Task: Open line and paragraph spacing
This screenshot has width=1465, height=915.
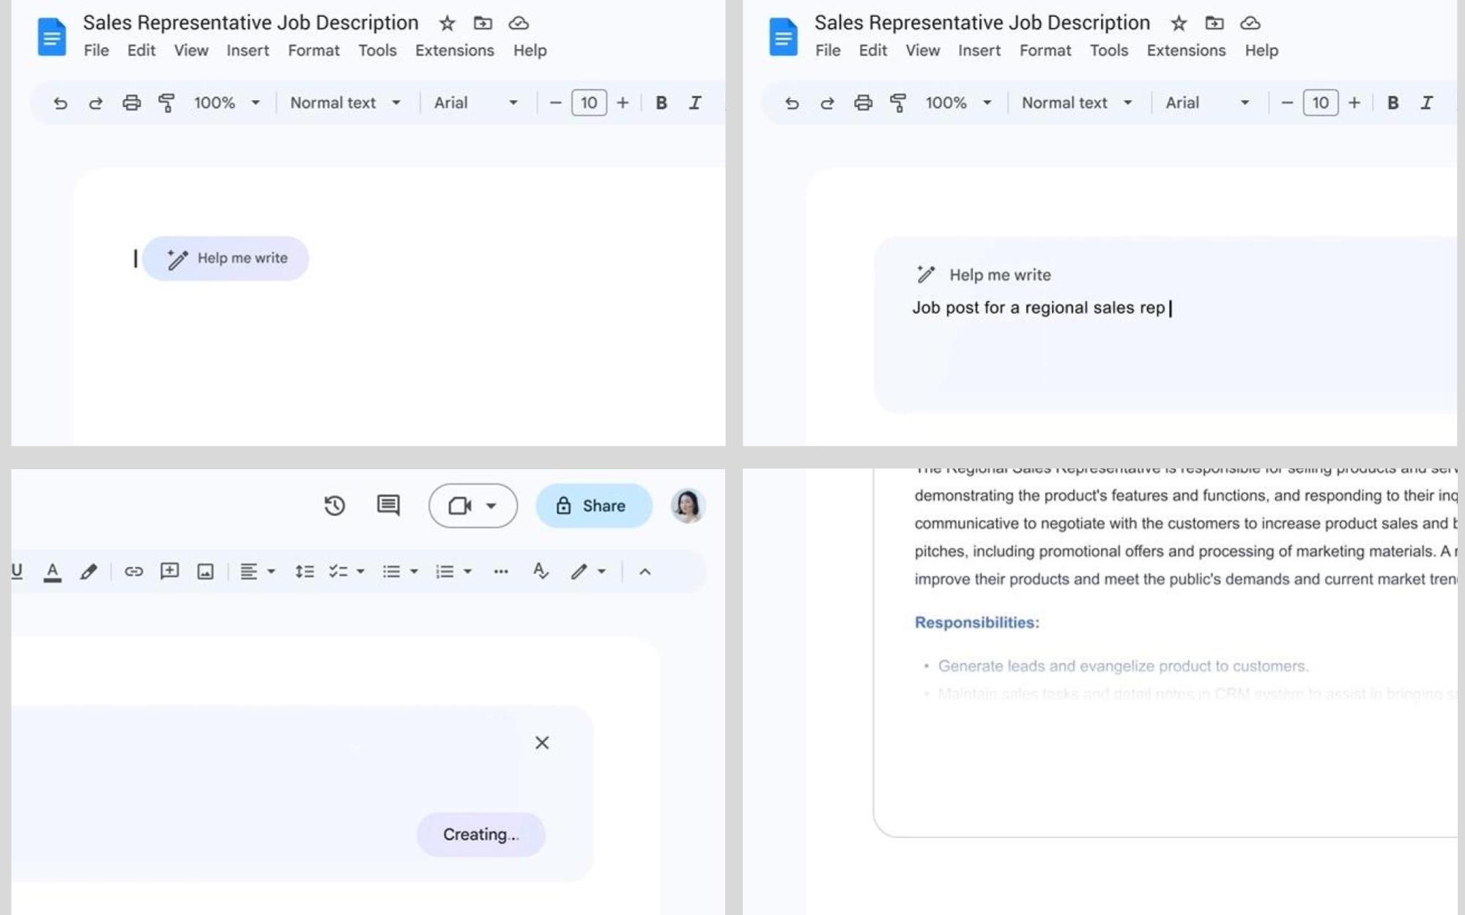Action: (x=304, y=572)
